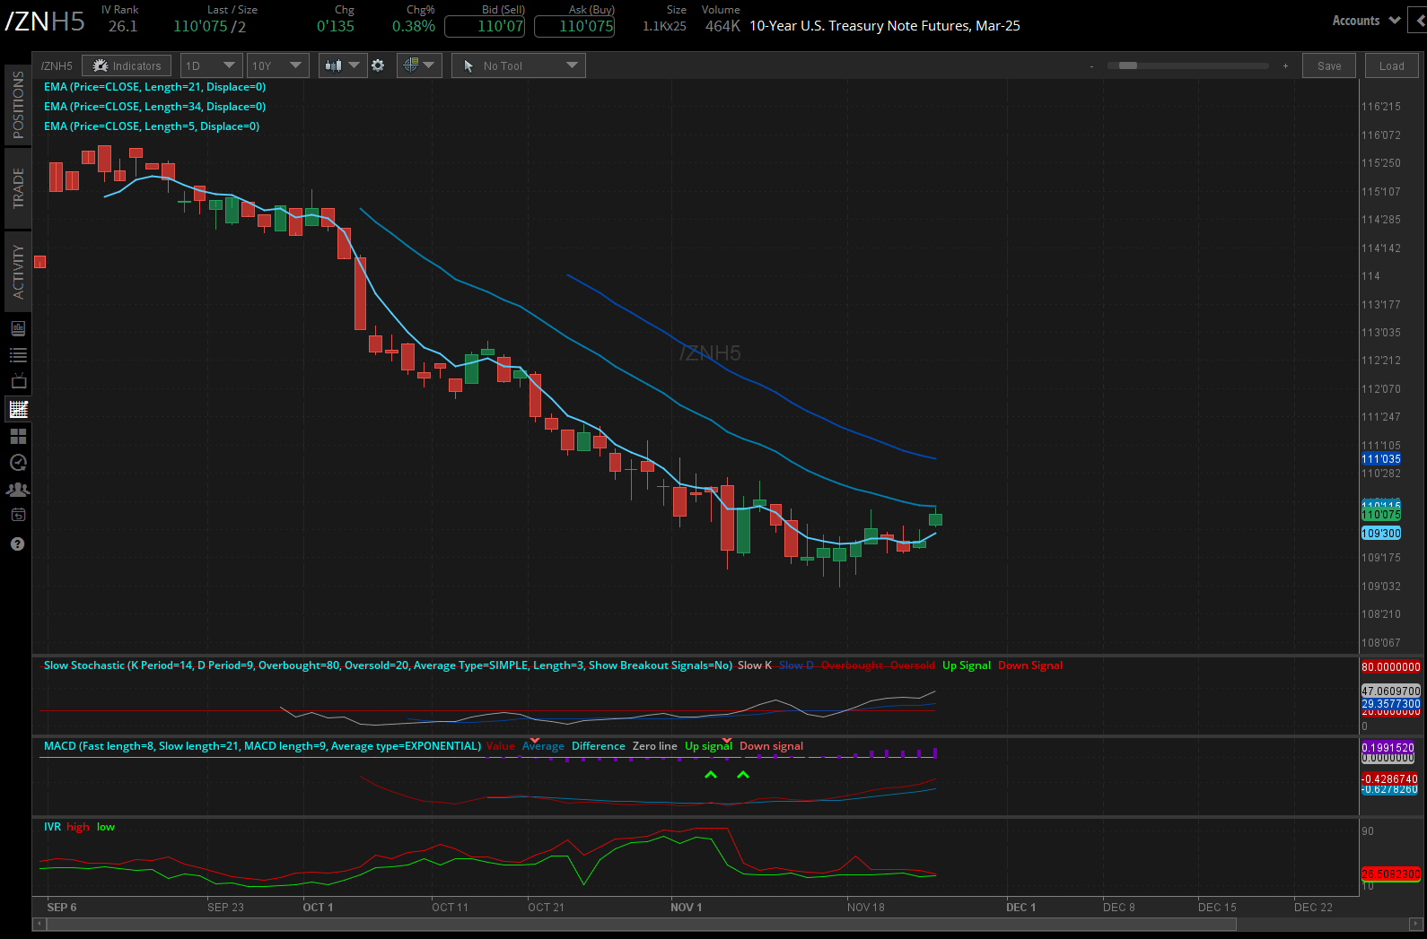Open the calendar return icon
The image size is (1427, 939).
(18, 515)
